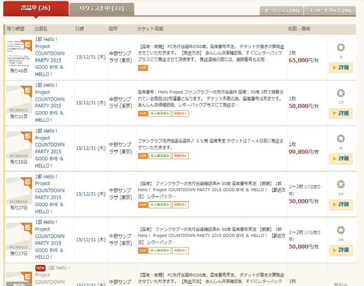Click the 即 badge on 残り55日 thumbnail

coord(28,136)
